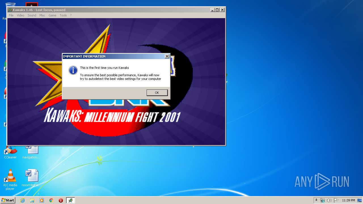Show hidden tray icons arrow
The image size is (363, 204).
316,200
